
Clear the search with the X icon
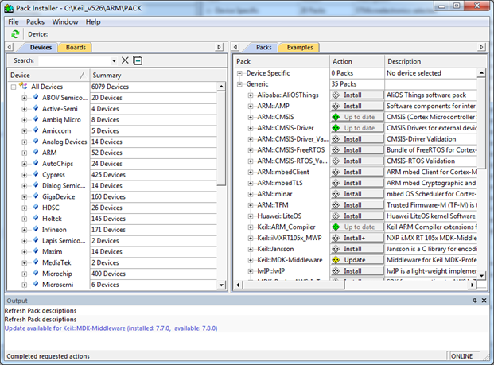[125, 60]
